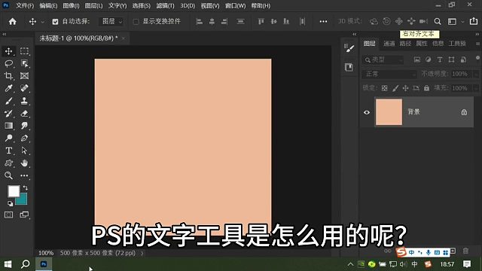
Task: Select the Rectangular Marquee tool
Action: (x=24, y=51)
